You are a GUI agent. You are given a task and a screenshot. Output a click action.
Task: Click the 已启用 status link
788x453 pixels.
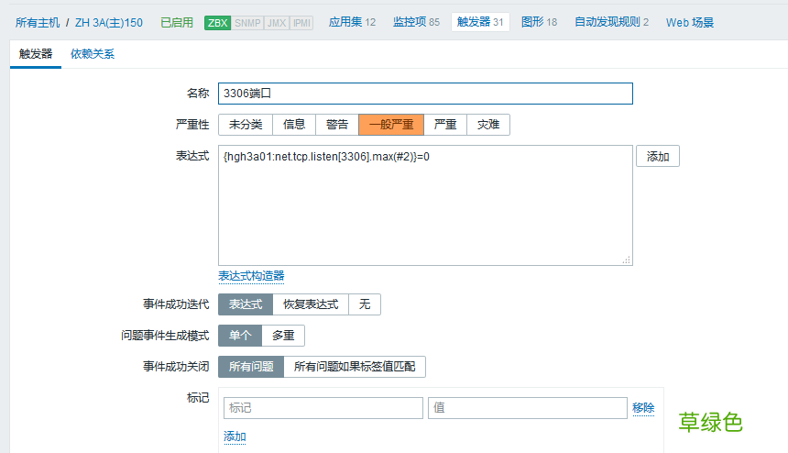177,23
